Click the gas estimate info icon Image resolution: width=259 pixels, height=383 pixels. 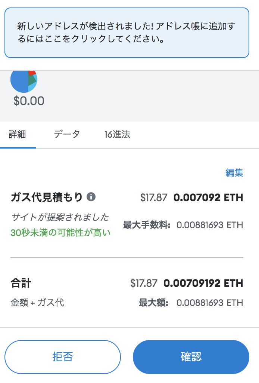[x=91, y=197]
